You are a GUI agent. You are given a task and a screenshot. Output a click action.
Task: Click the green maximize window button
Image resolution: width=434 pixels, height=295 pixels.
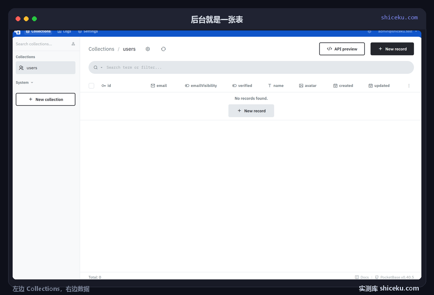click(x=34, y=19)
